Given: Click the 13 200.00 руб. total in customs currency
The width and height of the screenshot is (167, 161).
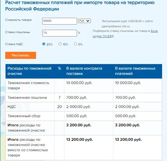Looking at the screenshot, I should pos(128,140).
